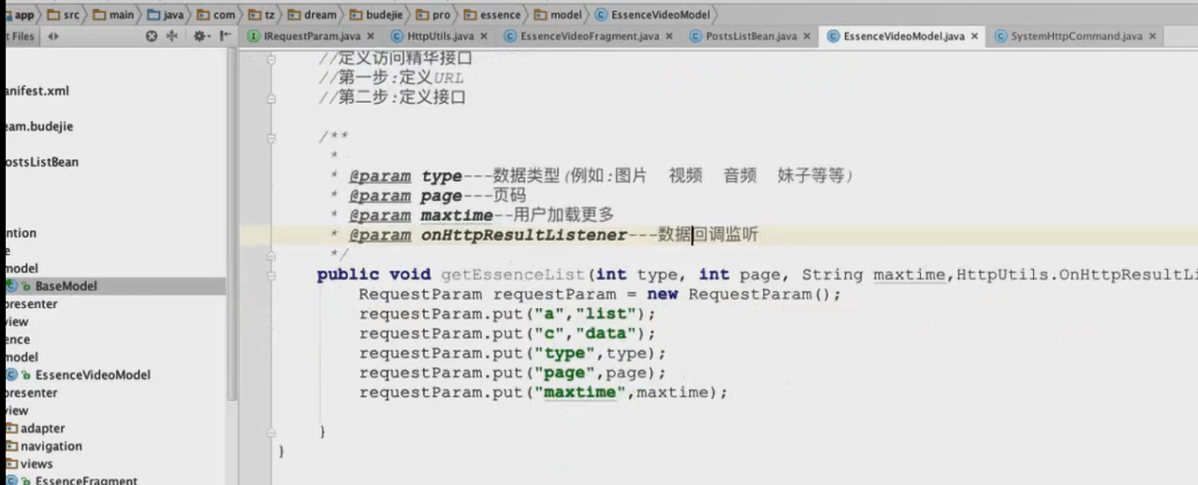This screenshot has height=485, width=1198.
Task: Close the EssenceVideoModel.java tab
Action: 974,37
